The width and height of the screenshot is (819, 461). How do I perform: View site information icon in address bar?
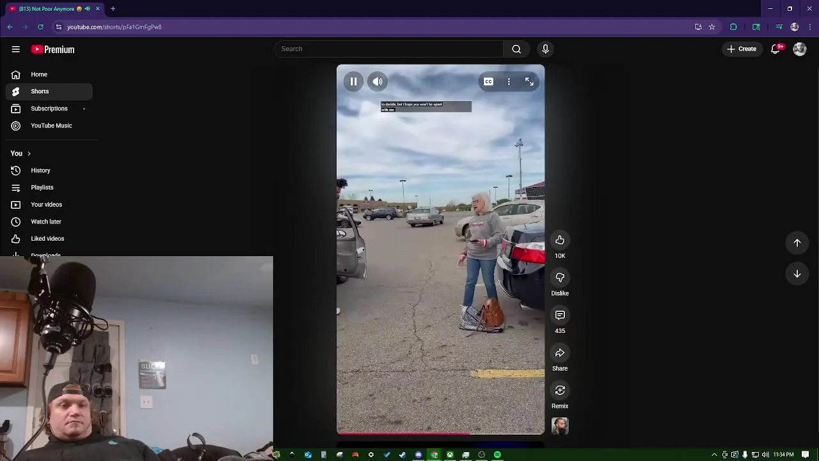58,27
